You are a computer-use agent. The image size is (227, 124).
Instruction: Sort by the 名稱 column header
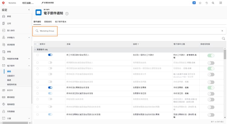point(68,44)
